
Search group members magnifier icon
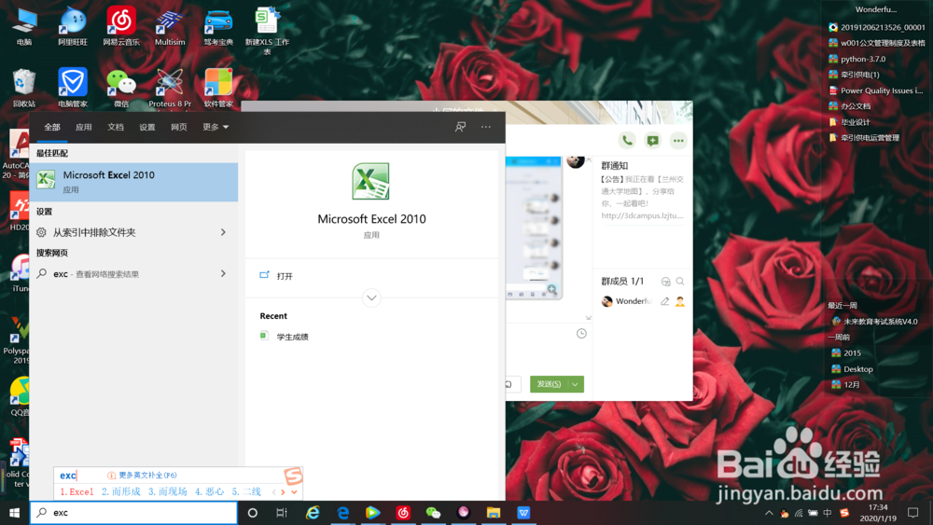(x=680, y=282)
